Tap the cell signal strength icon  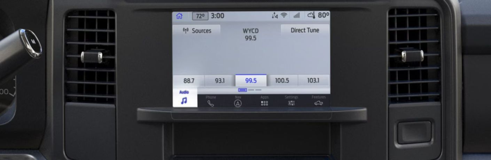click(296, 16)
